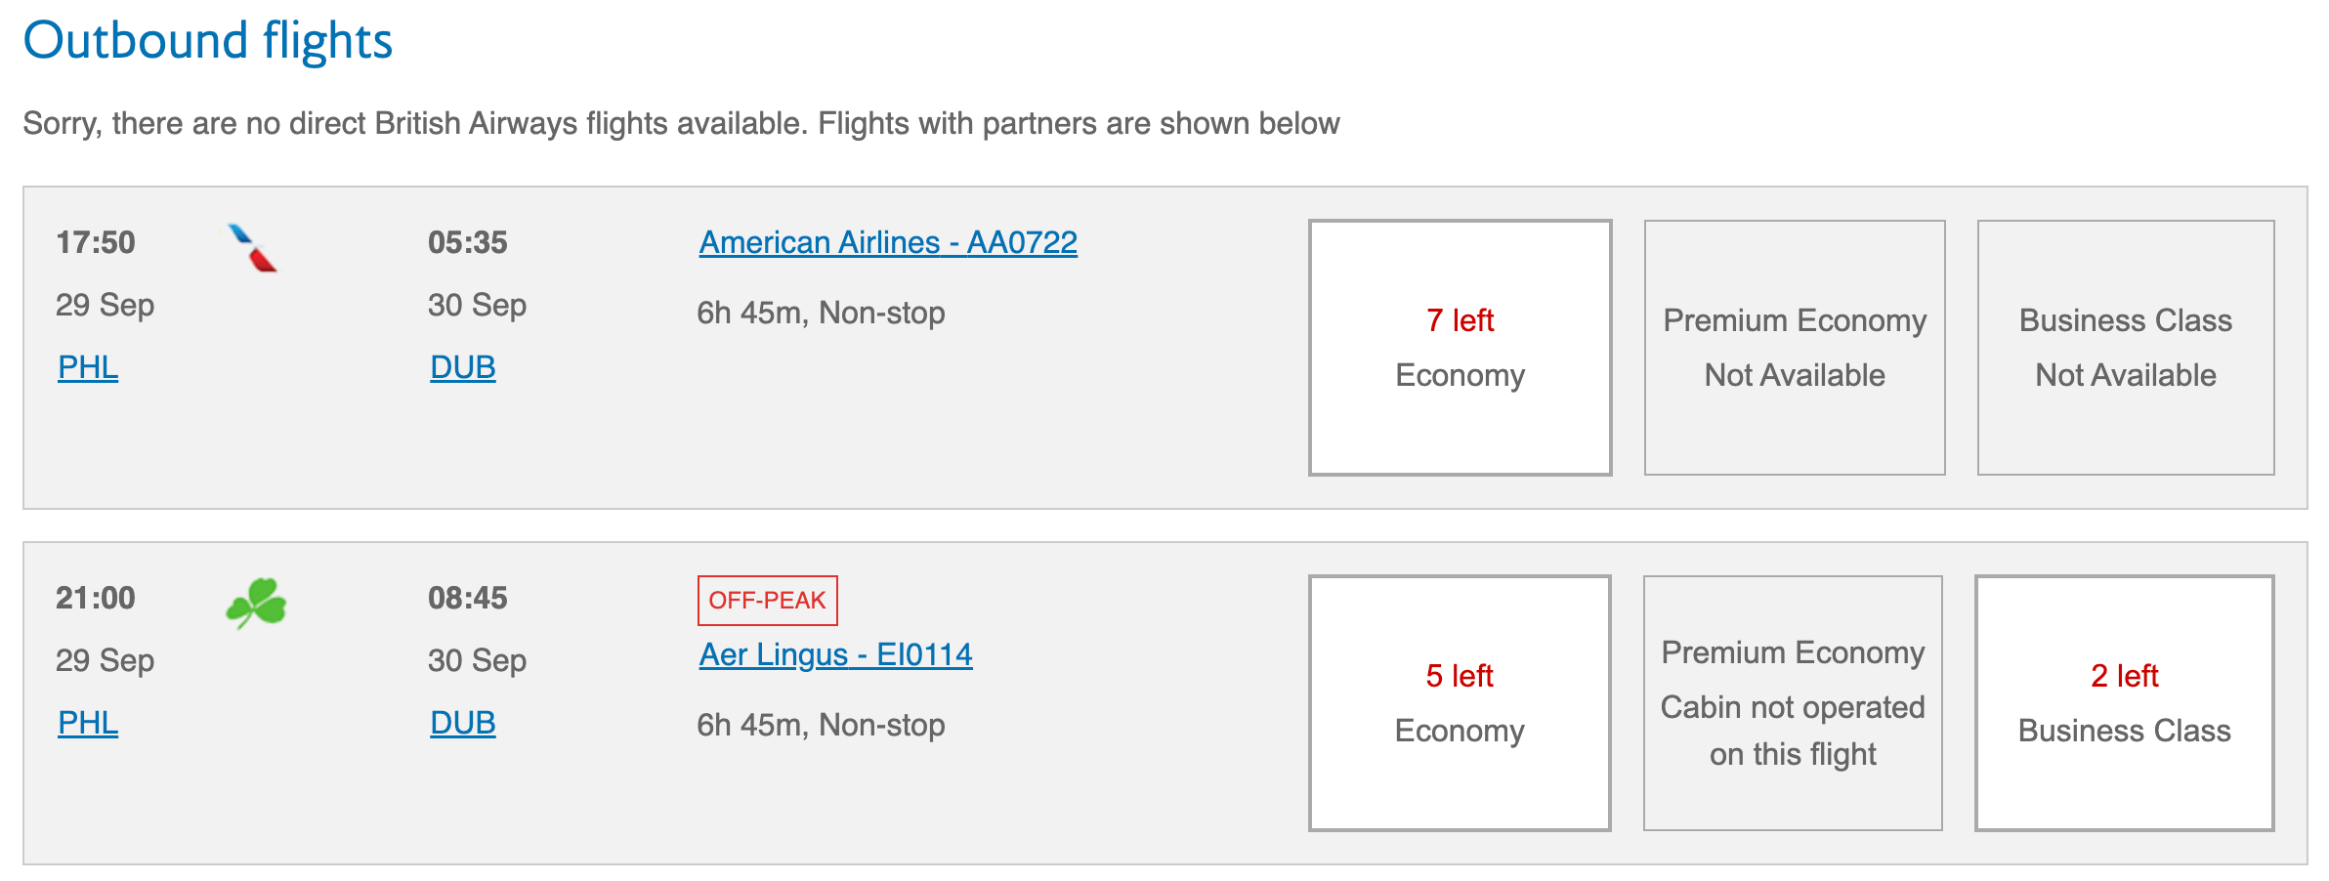The height and width of the screenshot is (881, 2329).
Task: Click the American Airlines logo icon
Action: [x=253, y=248]
